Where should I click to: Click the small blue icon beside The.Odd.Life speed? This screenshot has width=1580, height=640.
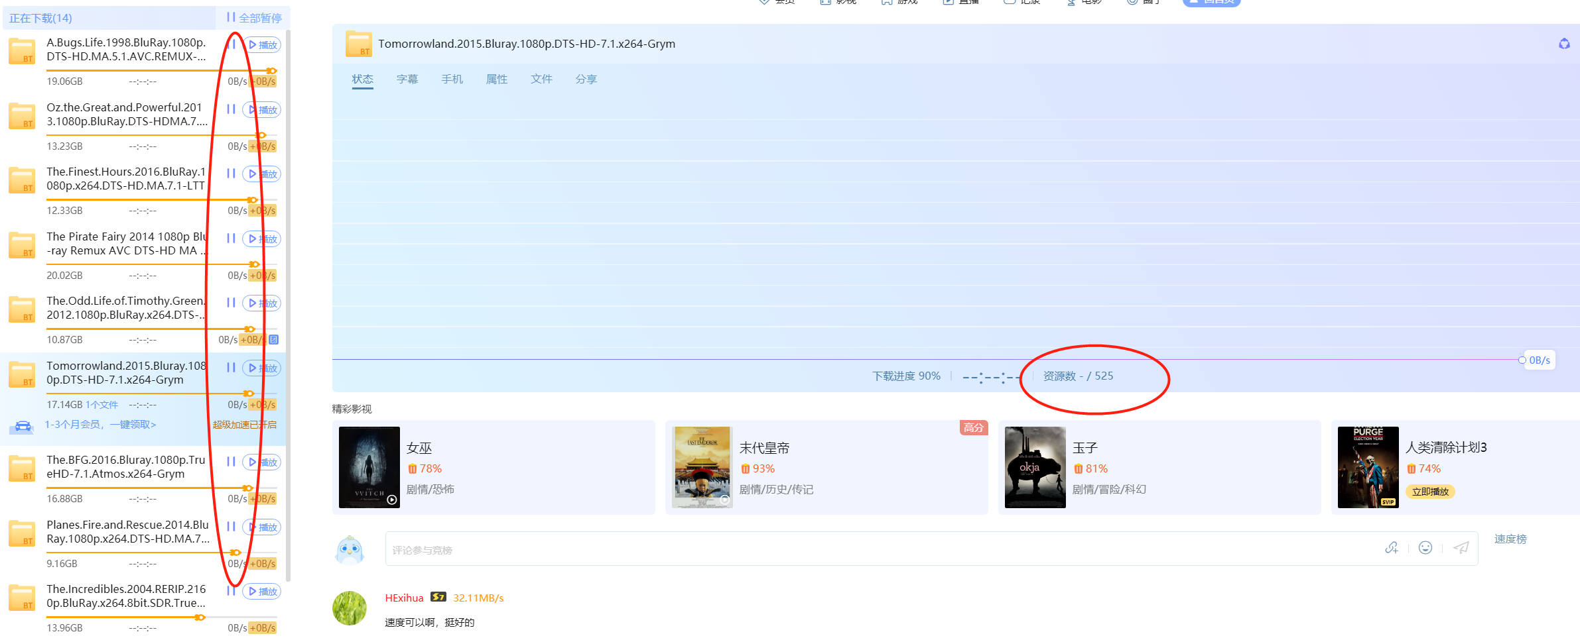274,340
